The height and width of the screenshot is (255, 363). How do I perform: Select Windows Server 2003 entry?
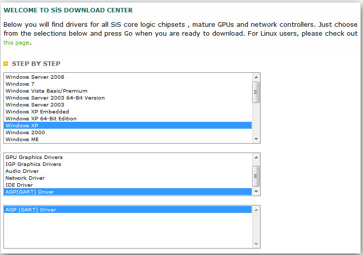128,105
